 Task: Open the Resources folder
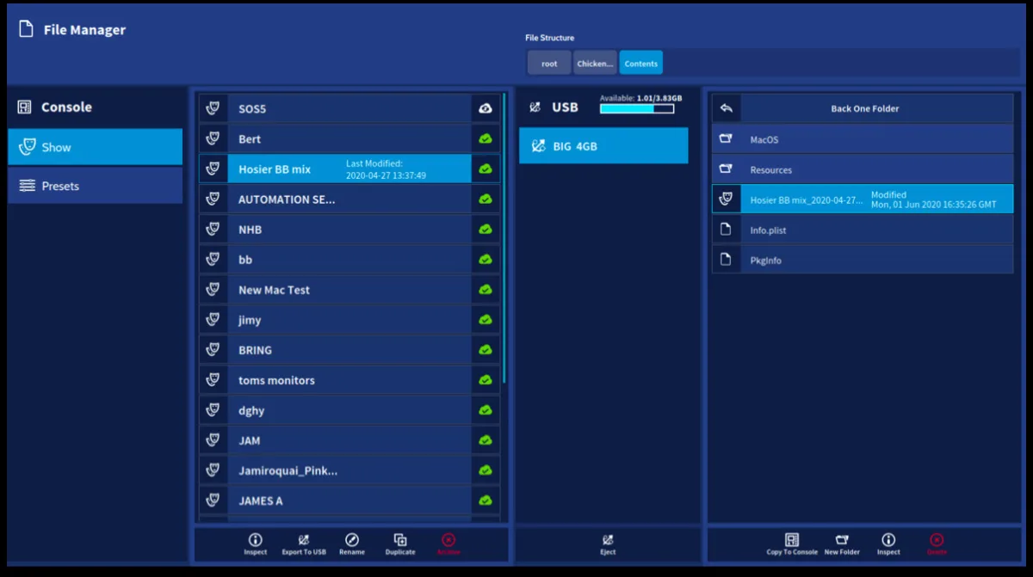coord(863,169)
